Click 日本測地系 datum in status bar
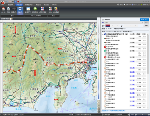 point(107,115)
